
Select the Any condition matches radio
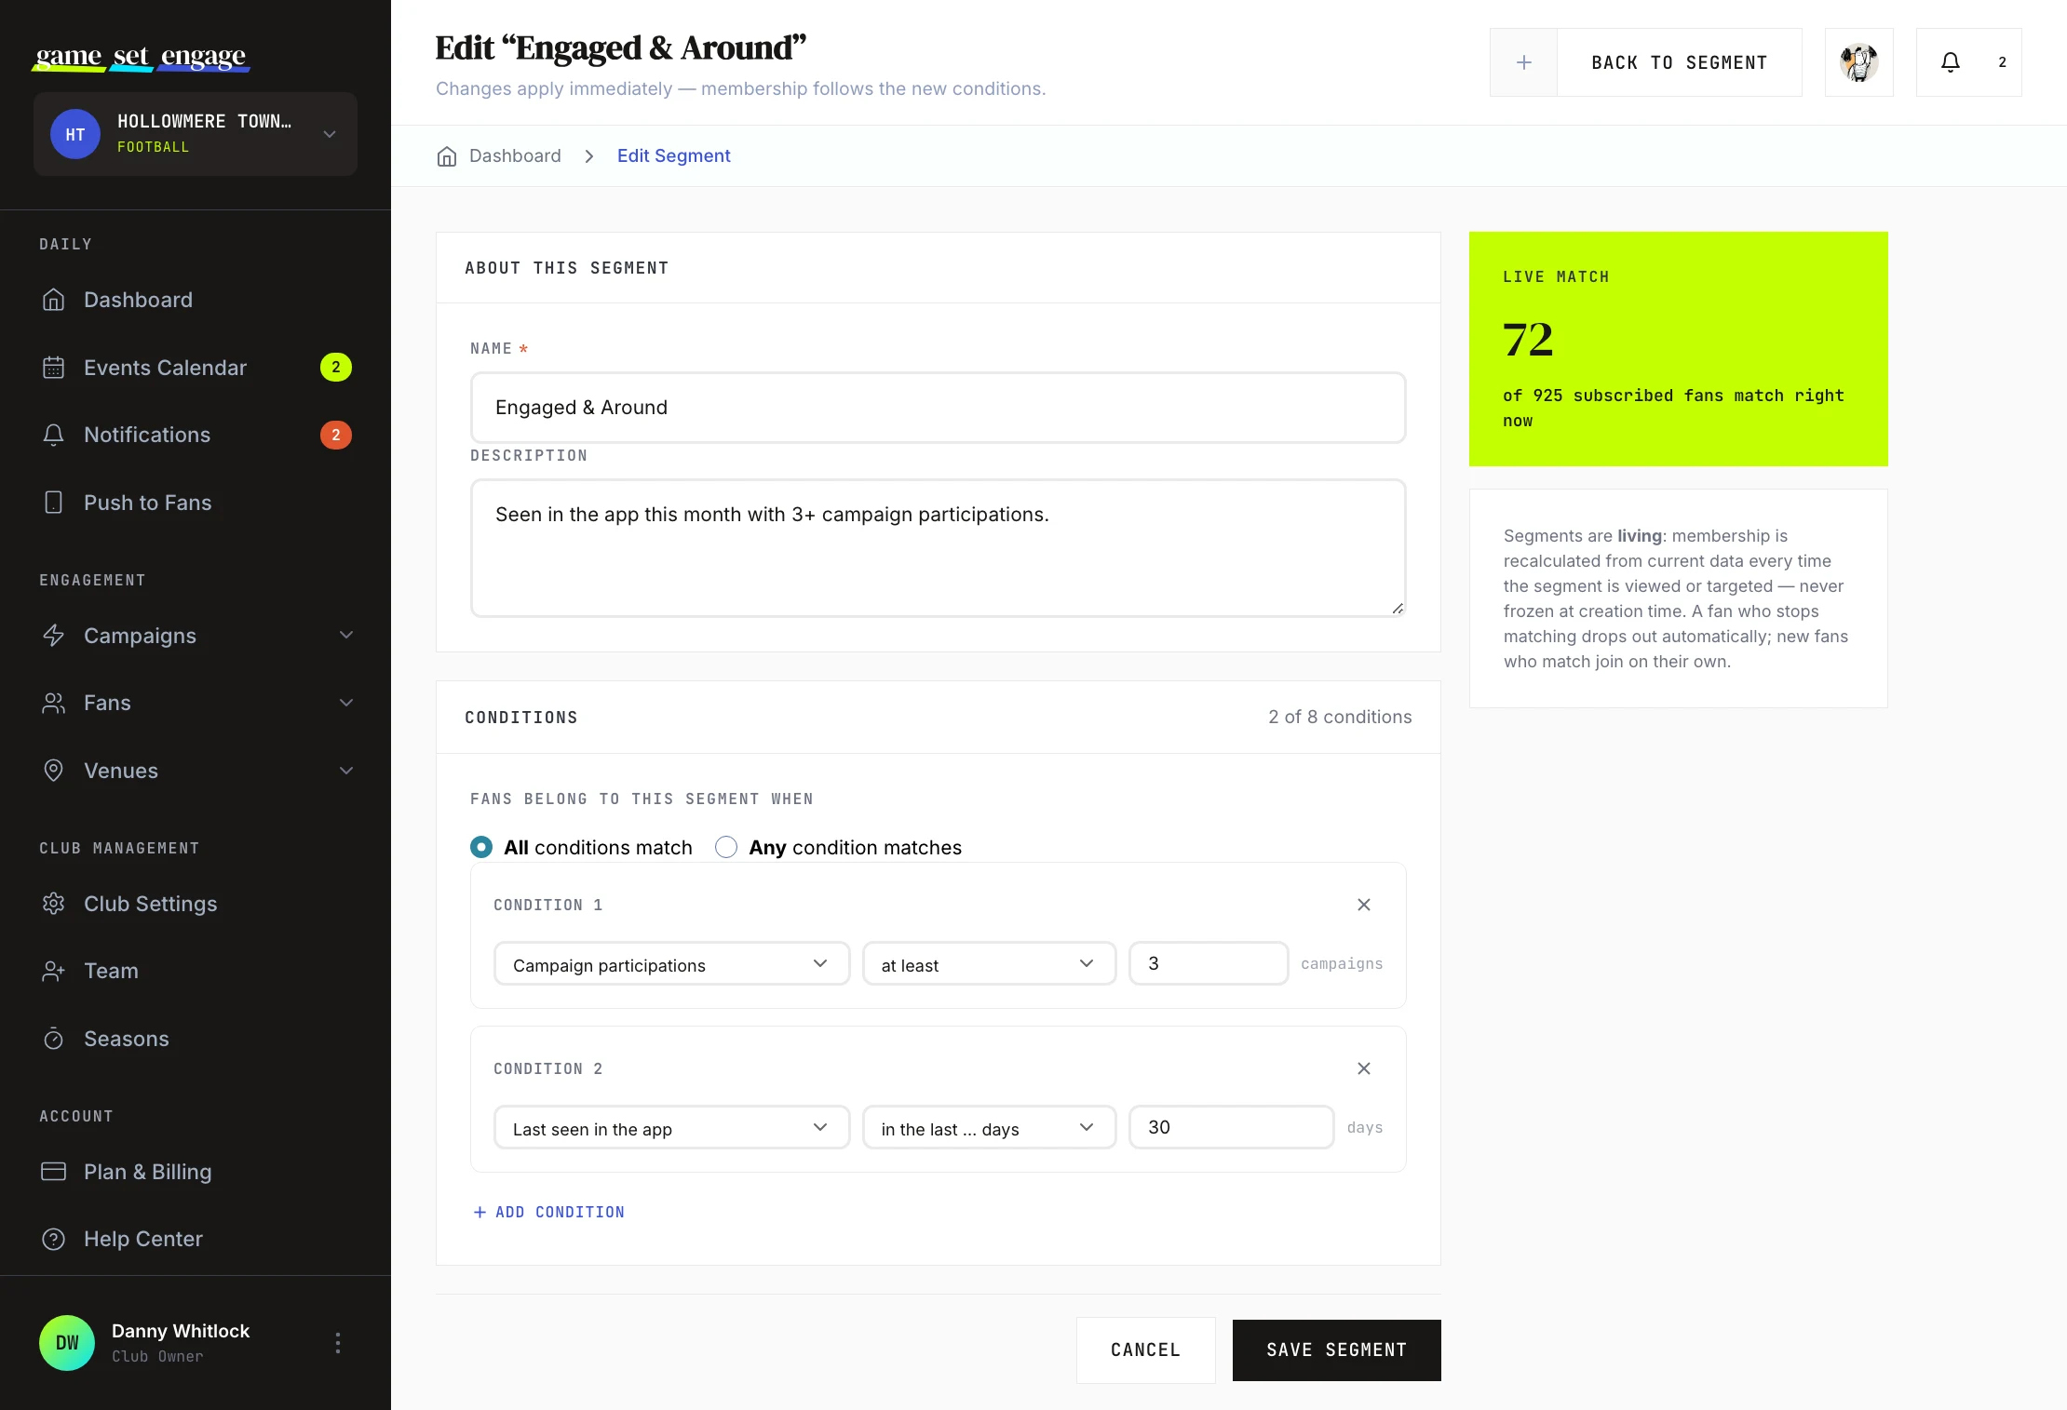[x=726, y=847]
